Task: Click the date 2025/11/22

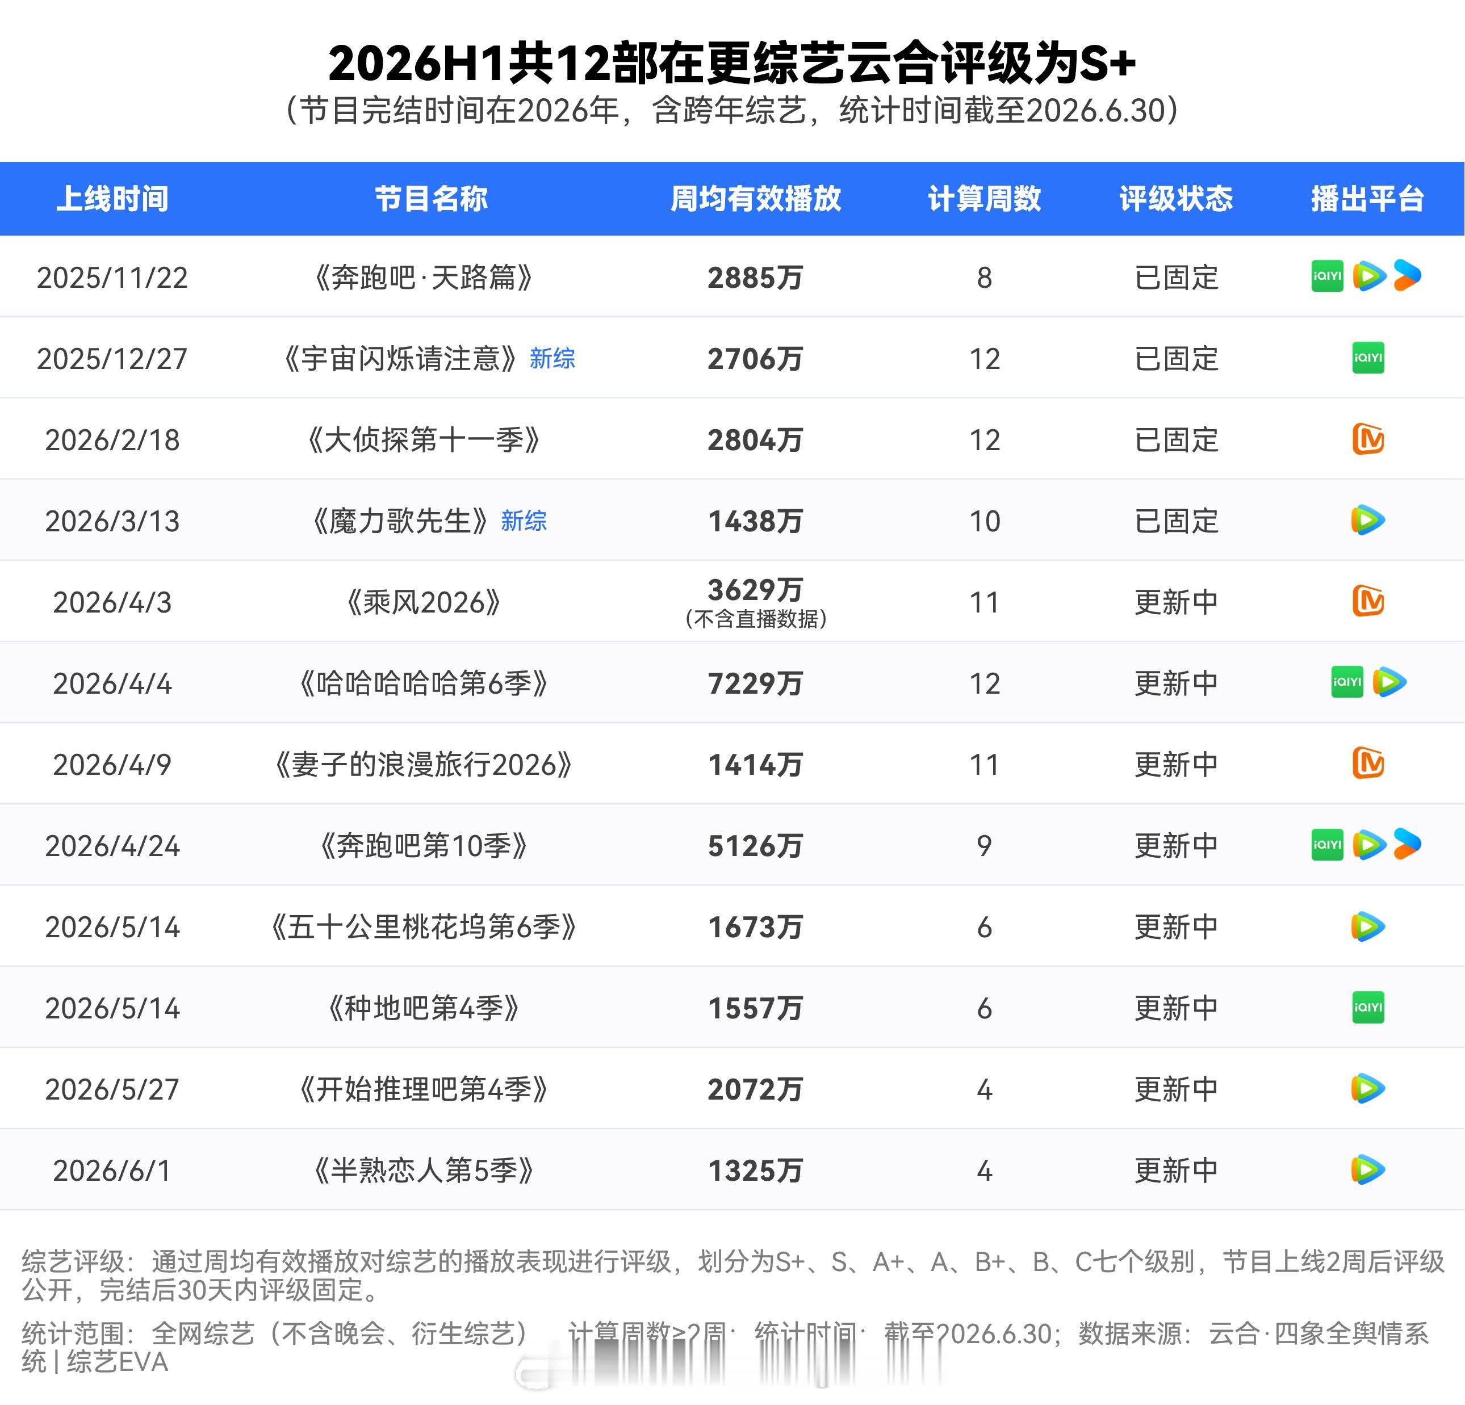Action: [x=113, y=278]
